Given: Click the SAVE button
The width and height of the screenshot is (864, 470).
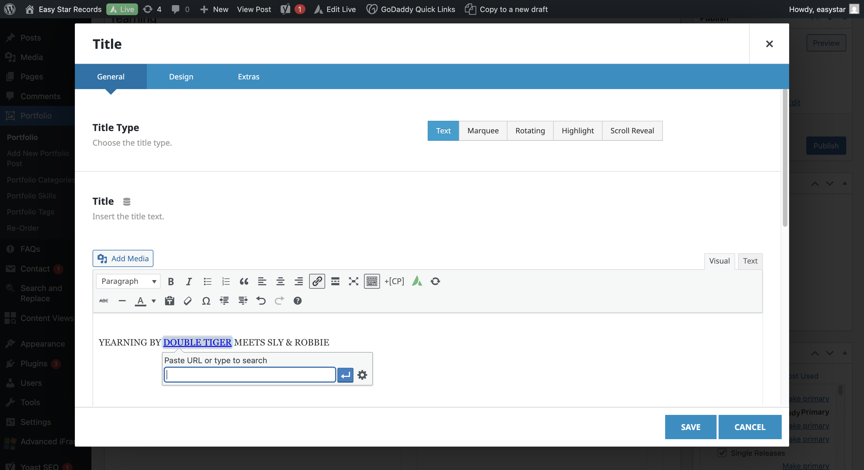Looking at the screenshot, I should pos(690,427).
